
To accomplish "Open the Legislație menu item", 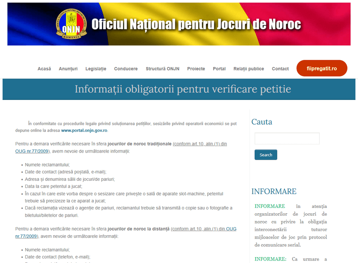I will pyautogui.click(x=96, y=69).
